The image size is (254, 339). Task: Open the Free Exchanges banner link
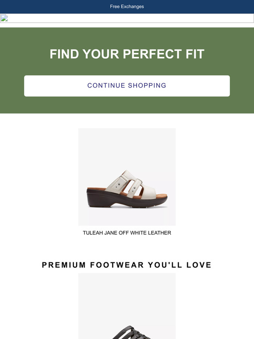(127, 7)
